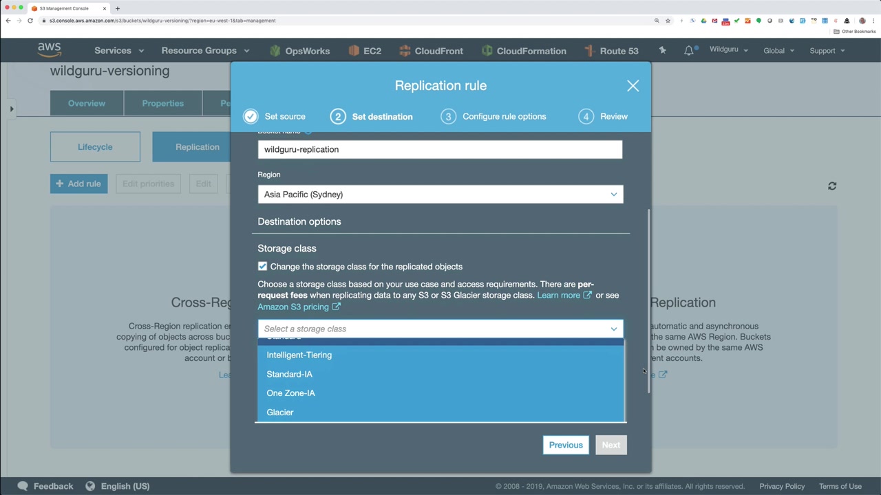The image size is (881, 495).
Task: Click the Edit priorities button
Action: (148, 184)
